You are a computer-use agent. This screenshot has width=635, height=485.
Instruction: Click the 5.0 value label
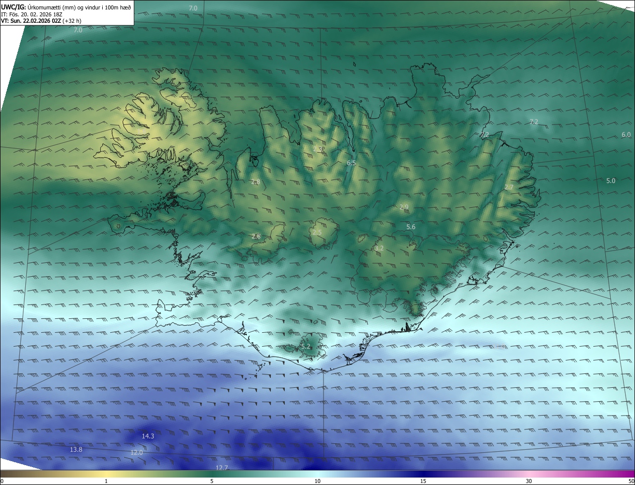click(x=611, y=181)
